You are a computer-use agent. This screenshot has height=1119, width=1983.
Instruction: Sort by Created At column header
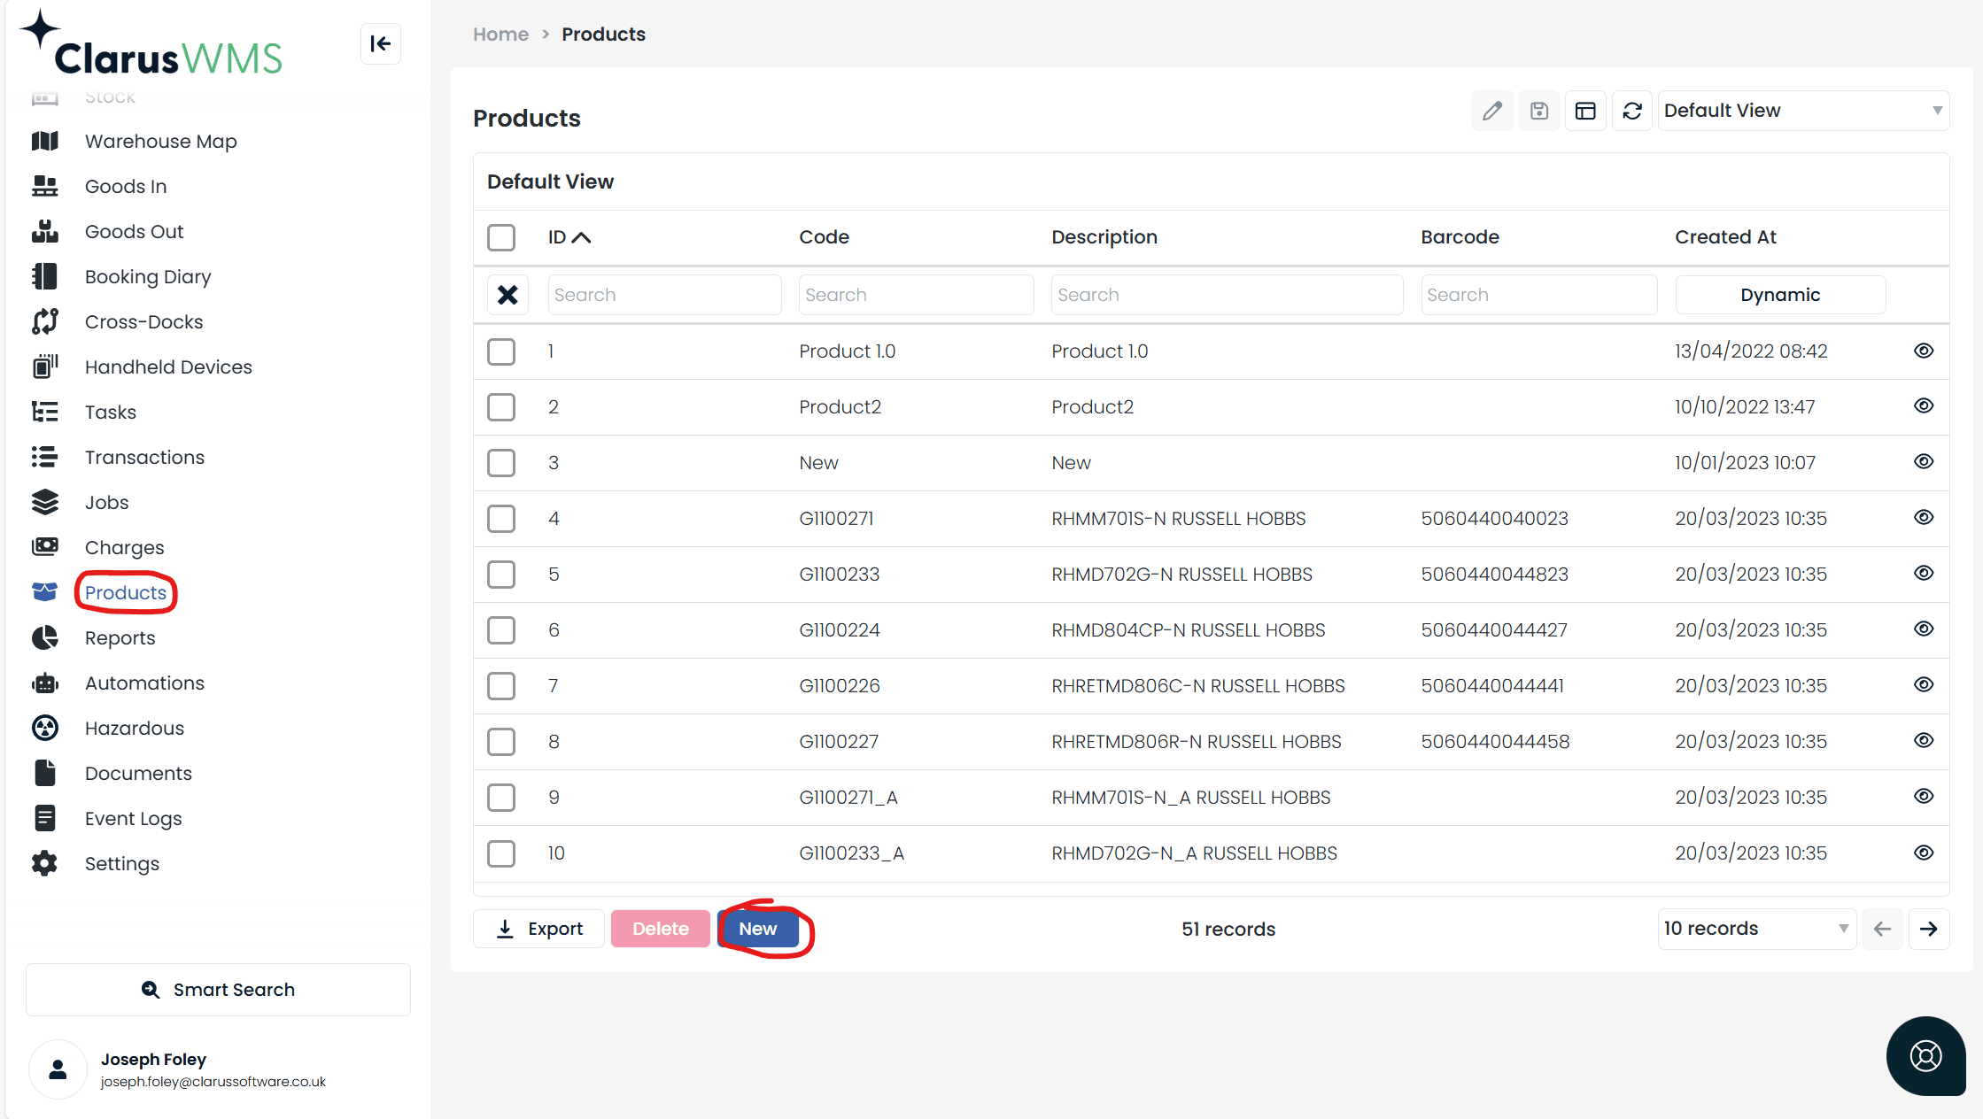(x=1725, y=237)
